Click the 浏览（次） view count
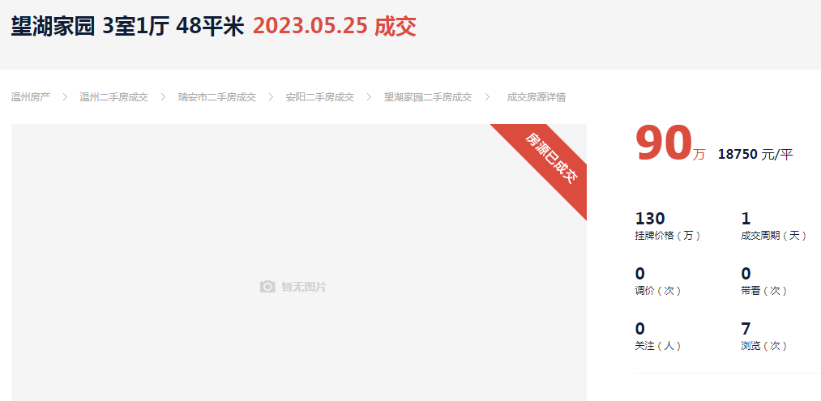 (764, 336)
